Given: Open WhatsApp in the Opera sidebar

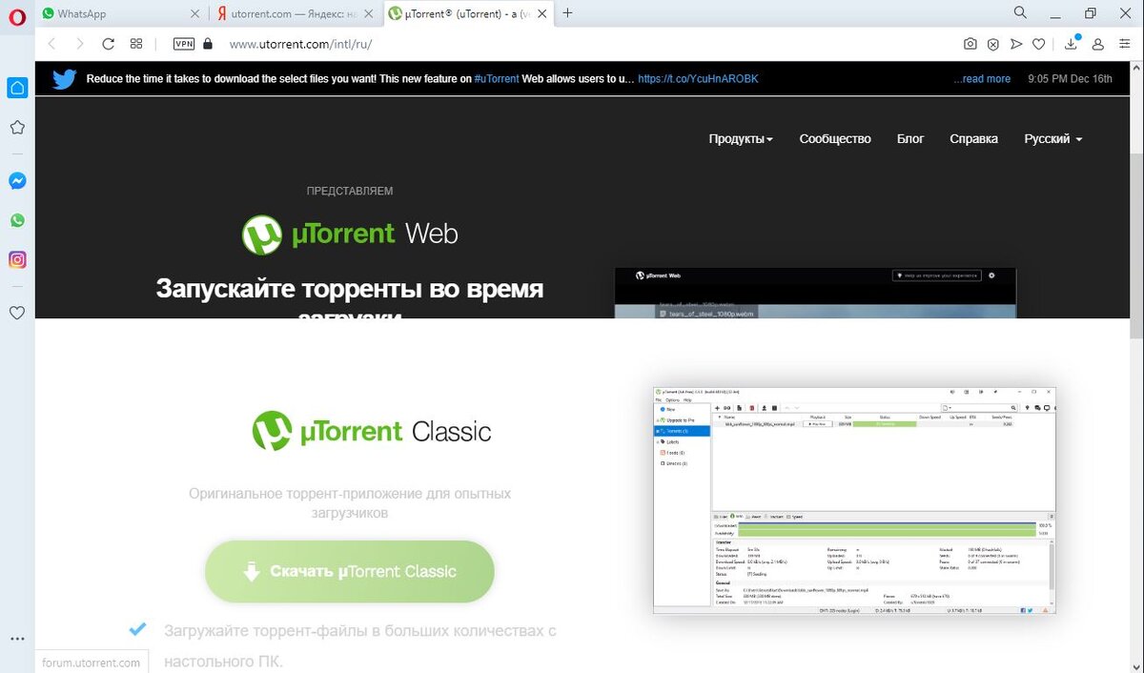Looking at the screenshot, I should coord(17,220).
